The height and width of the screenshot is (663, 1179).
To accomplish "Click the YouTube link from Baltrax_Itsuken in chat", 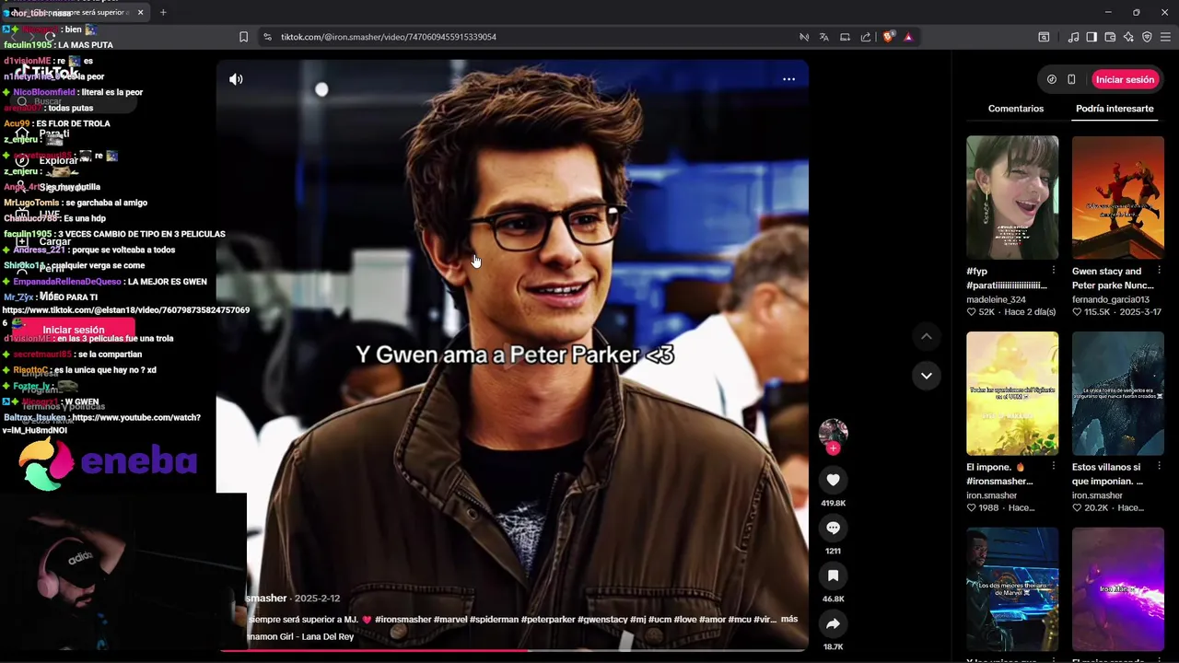I will coord(101,424).
